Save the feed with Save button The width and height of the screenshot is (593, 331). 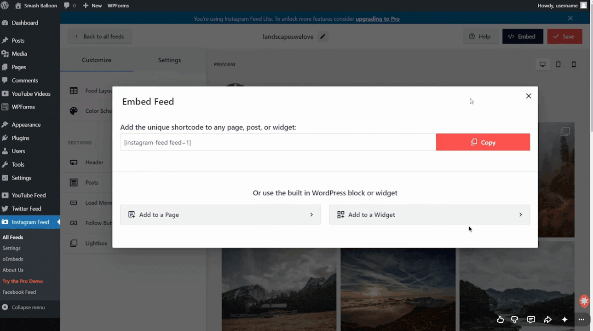pos(564,36)
